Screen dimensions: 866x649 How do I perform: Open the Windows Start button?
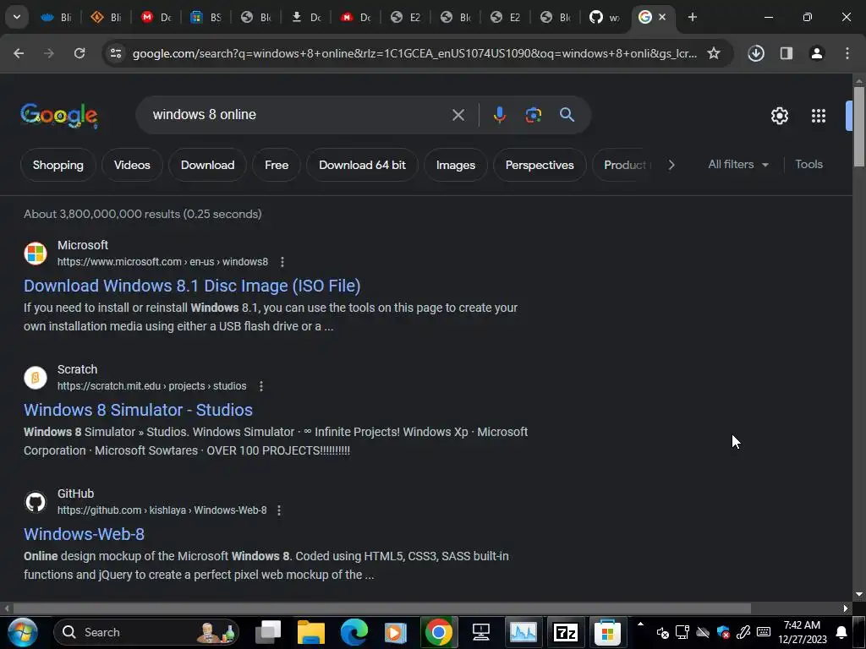(x=22, y=632)
